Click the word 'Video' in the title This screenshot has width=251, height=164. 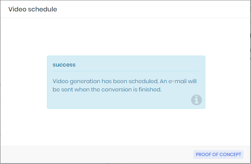[17, 9]
